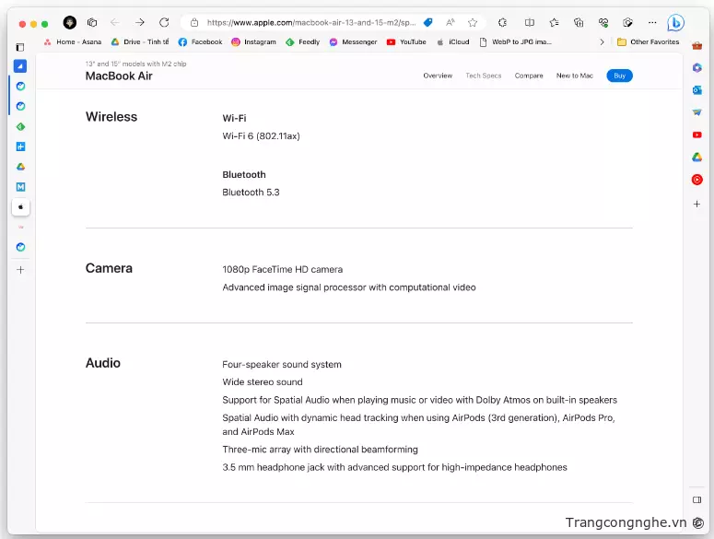The height and width of the screenshot is (539, 714).
Task: Open the New to Mac link
Action: point(574,76)
